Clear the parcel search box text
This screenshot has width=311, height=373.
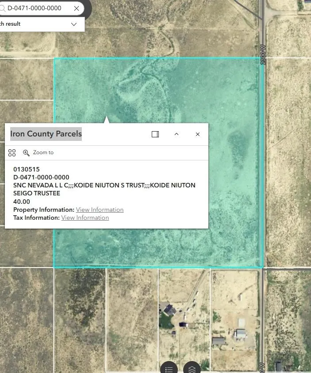(77, 8)
